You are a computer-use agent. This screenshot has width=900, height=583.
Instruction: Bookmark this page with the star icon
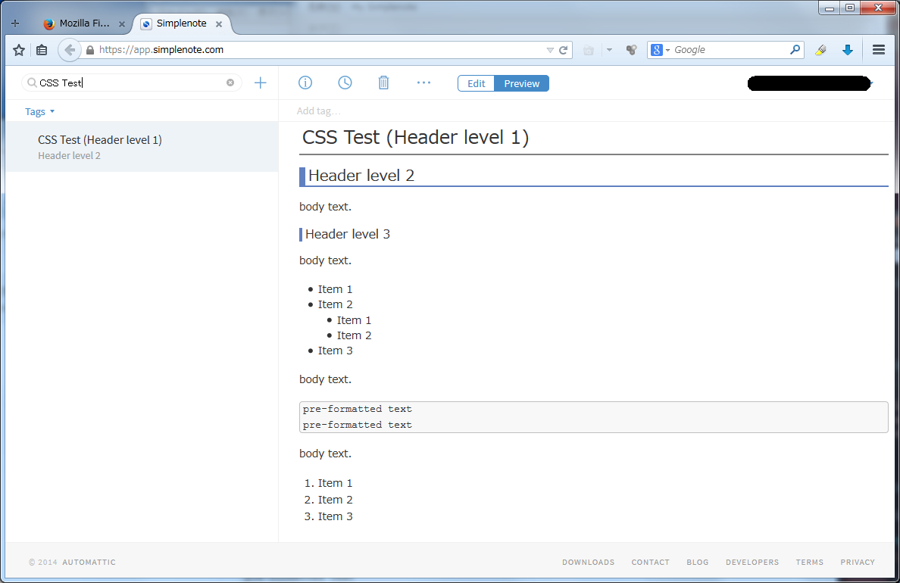point(19,49)
